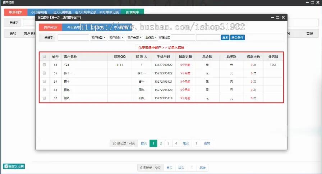Screen dimensions: 322x174
Task: Open the 客户来源 dropdown
Action: point(134,37)
